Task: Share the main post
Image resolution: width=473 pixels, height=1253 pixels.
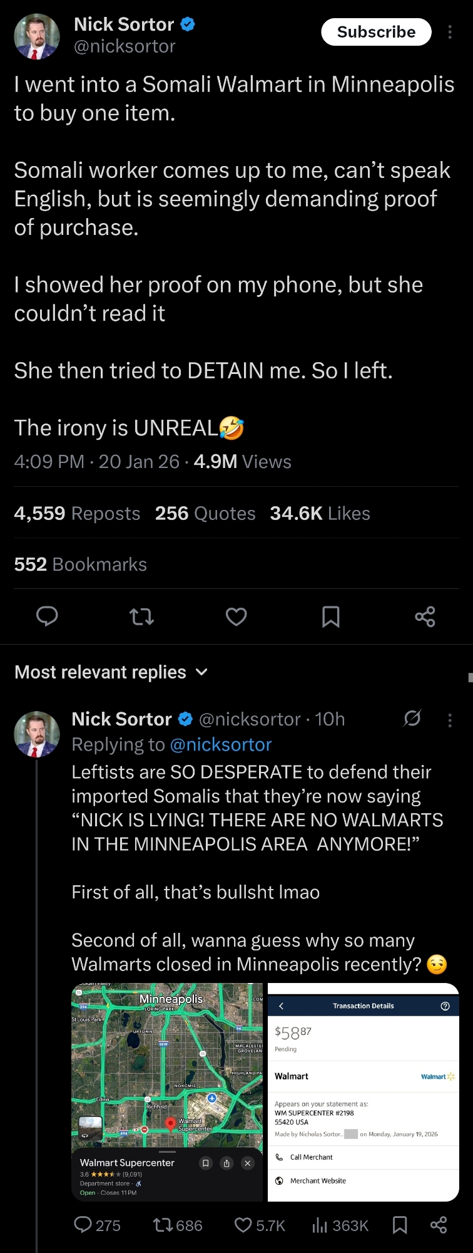Action: pos(425,617)
